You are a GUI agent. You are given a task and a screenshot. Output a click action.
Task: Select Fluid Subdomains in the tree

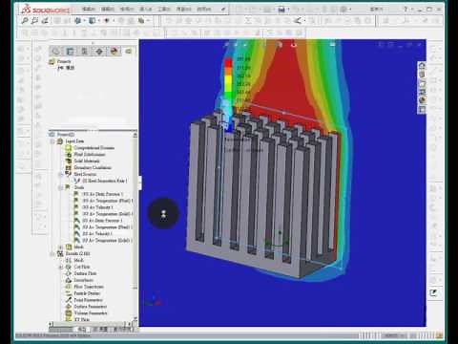click(90, 155)
